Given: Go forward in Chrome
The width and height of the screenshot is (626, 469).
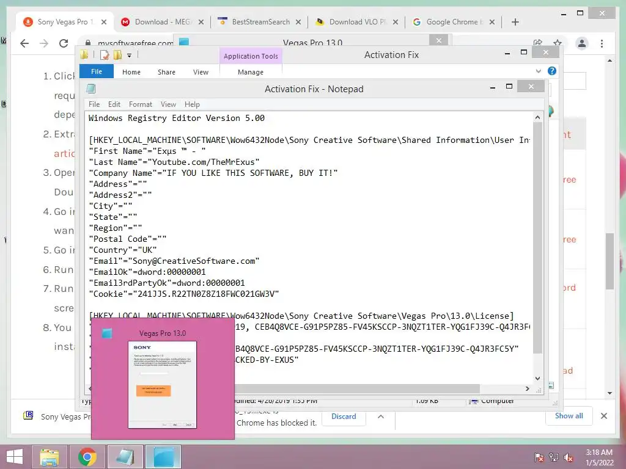Looking at the screenshot, I should pyautogui.click(x=44, y=43).
